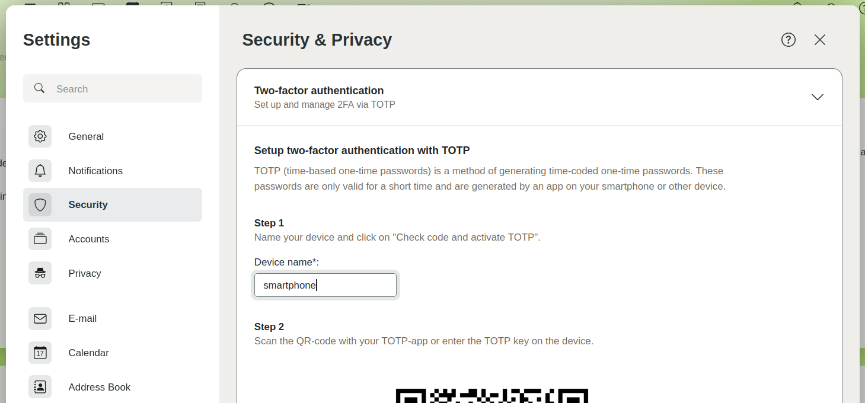This screenshot has width=865, height=403.
Task: Select the Calendar text label
Action: pos(89,353)
